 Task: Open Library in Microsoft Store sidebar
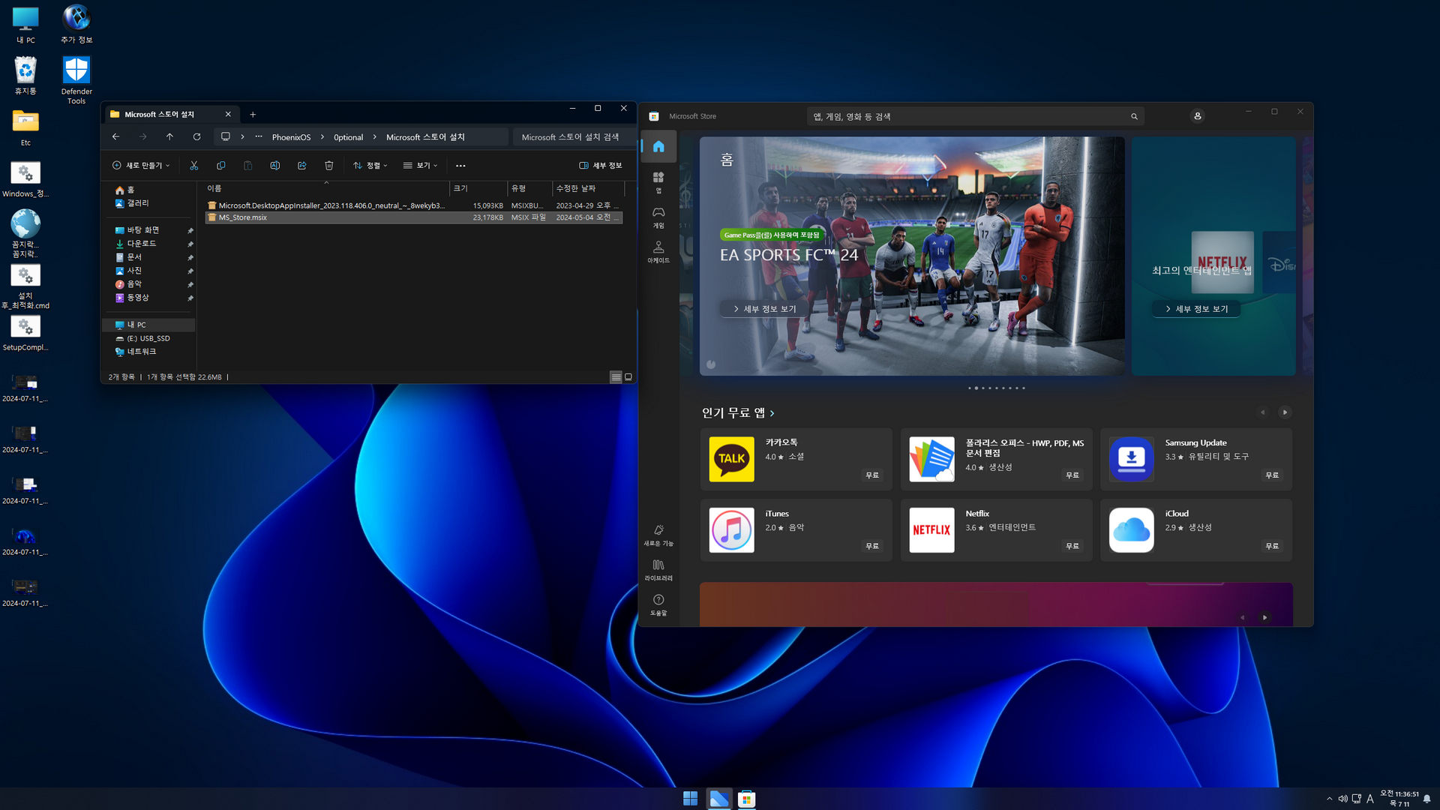[658, 569]
